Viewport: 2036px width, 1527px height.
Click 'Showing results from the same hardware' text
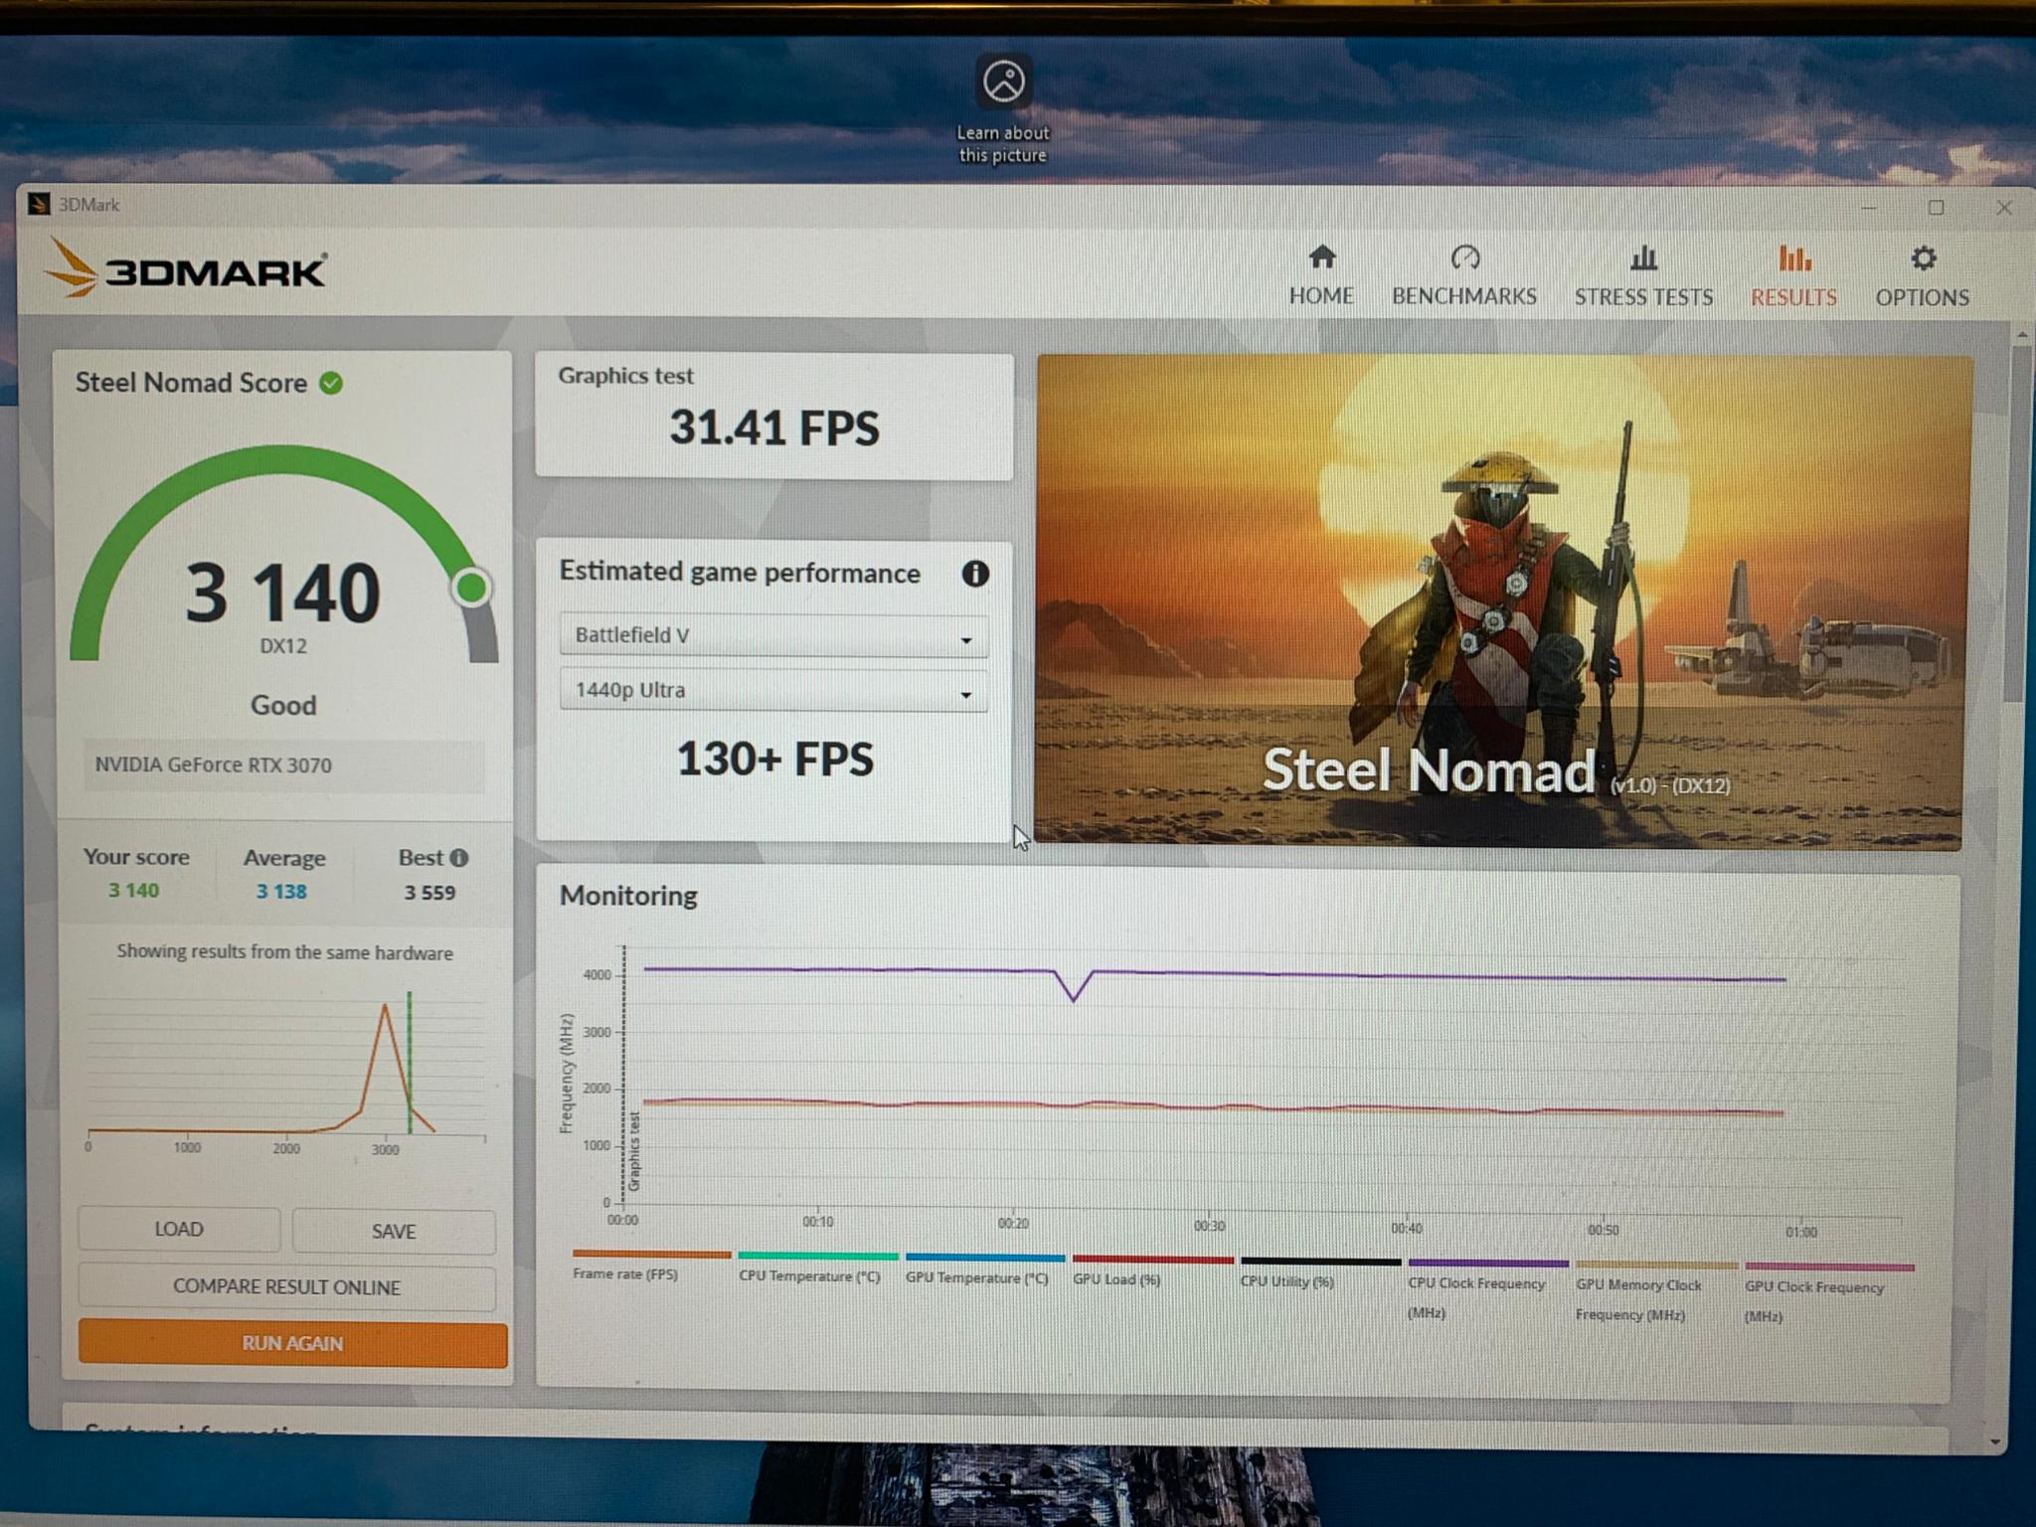[285, 952]
